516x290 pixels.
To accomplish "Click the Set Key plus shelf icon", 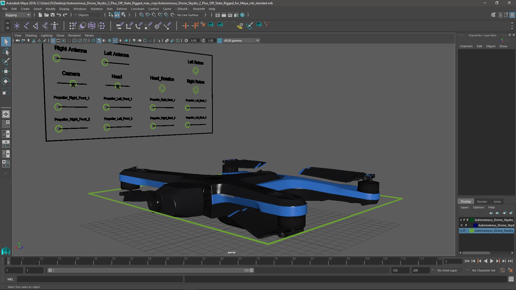I will pos(185,26).
